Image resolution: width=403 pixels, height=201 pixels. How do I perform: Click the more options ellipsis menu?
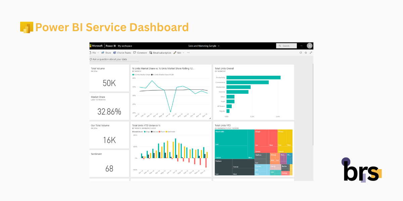tap(188, 53)
